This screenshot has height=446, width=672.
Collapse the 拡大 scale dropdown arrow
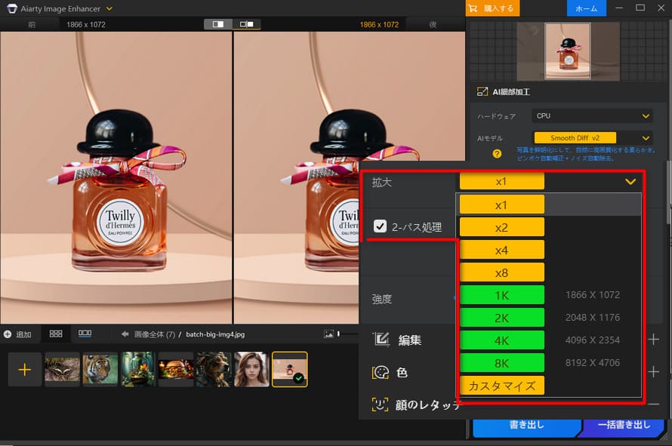tap(630, 182)
